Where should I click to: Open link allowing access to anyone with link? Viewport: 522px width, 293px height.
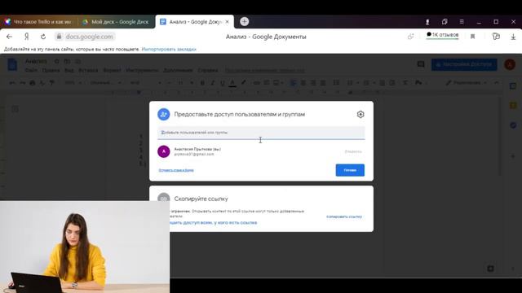(x=213, y=222)
